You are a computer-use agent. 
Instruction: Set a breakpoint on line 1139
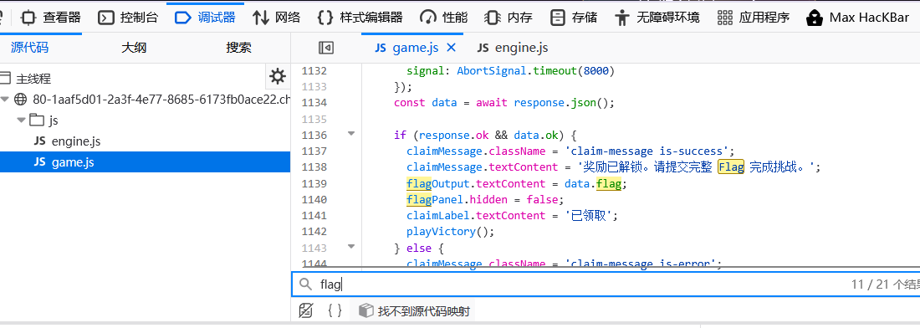coord(314,183)
